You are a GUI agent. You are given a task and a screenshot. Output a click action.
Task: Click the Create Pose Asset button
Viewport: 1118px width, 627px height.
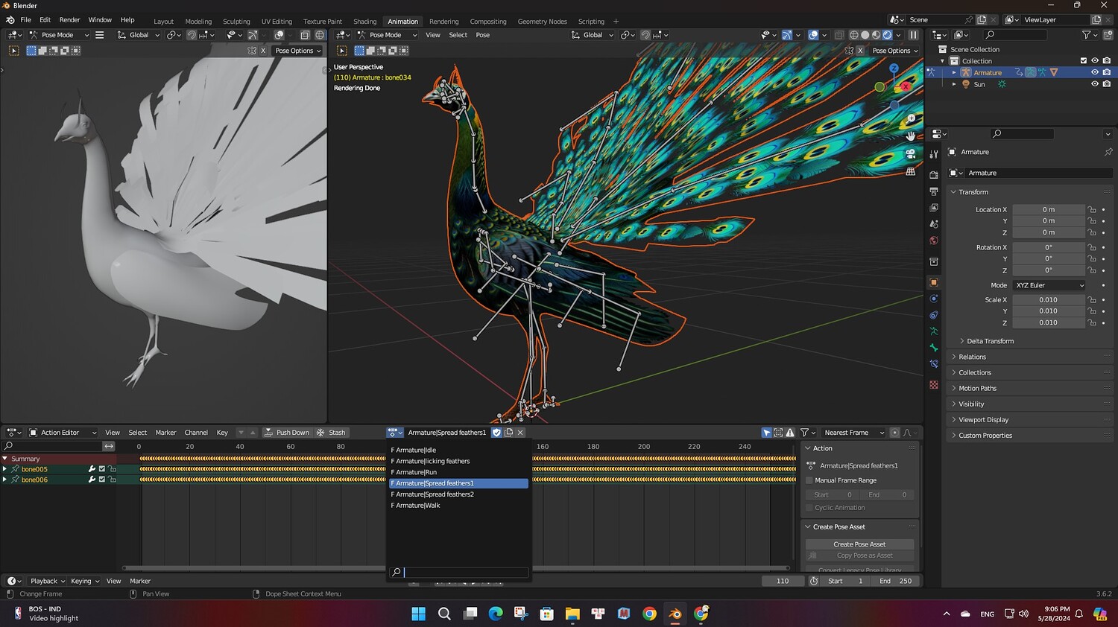click(x=859, y=544)
